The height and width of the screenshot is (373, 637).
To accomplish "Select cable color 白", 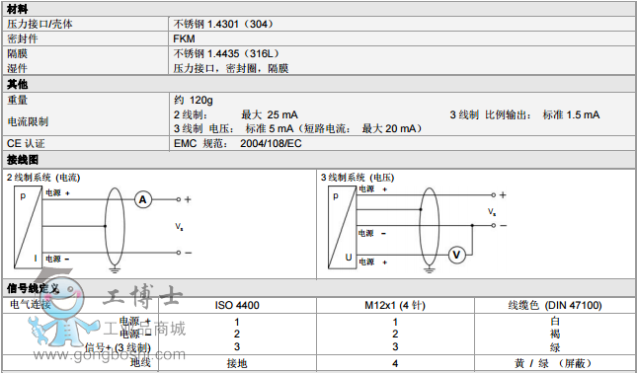I will click(555, 321).
